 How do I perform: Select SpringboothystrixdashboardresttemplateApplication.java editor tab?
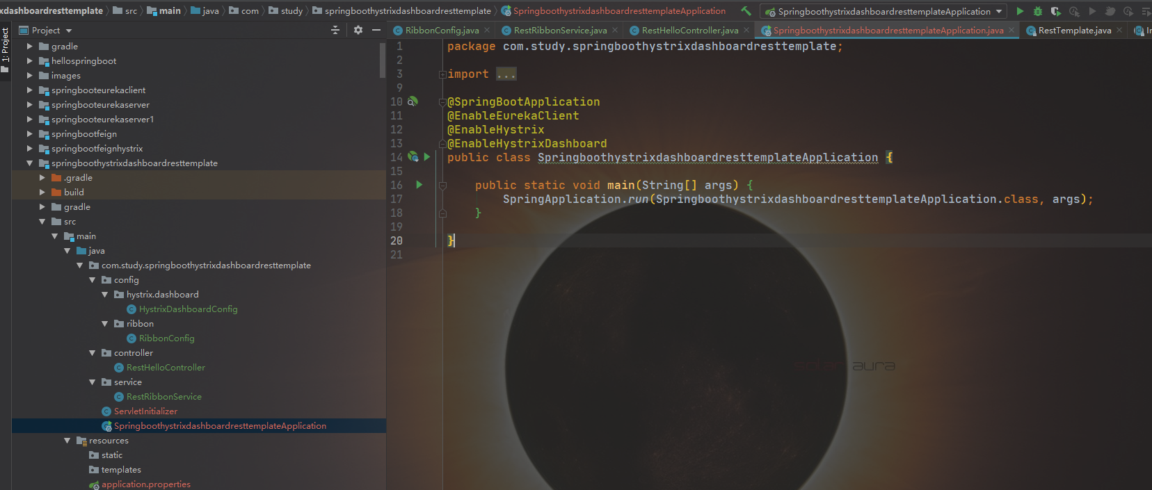click(x=888, y=31)
